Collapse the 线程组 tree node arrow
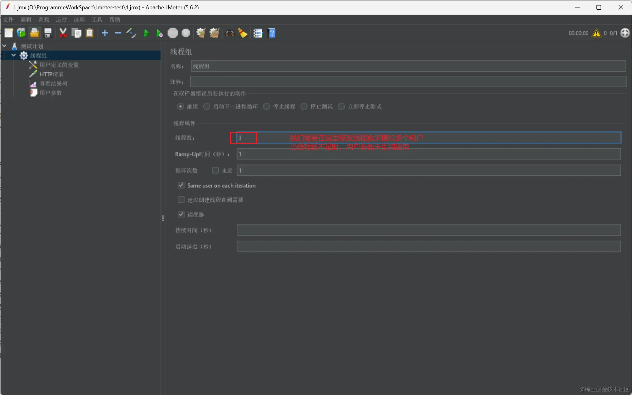This screenshot has width=632, height=395. (x=13, y=55)
